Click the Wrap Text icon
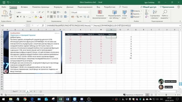 point(66,12)
